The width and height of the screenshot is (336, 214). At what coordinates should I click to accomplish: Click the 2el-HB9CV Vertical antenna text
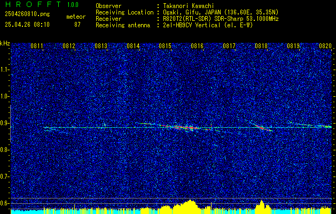click(x=208, y=25)
